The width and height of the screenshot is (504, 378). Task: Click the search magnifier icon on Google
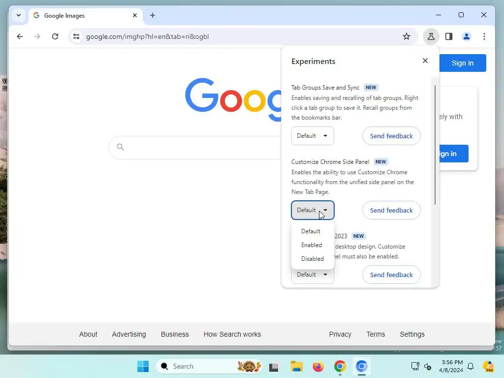pyautogui.click(x=120, y=147)
